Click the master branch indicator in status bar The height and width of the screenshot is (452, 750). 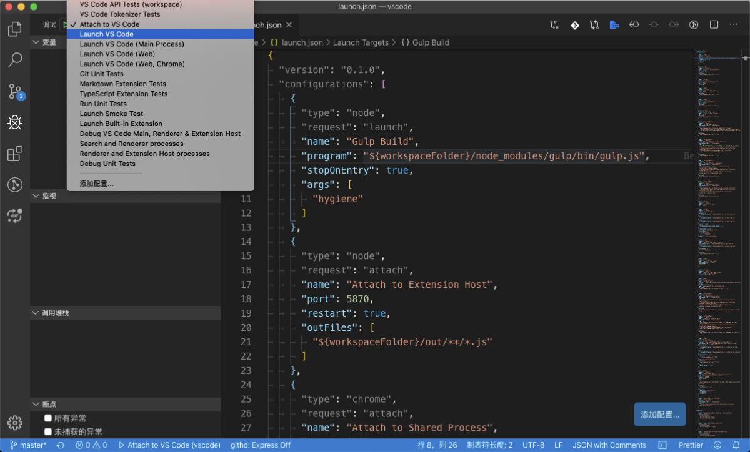click(x=28, y=445)
